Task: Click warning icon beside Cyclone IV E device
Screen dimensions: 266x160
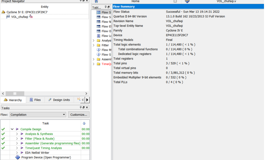Action: tap(3, 12)
